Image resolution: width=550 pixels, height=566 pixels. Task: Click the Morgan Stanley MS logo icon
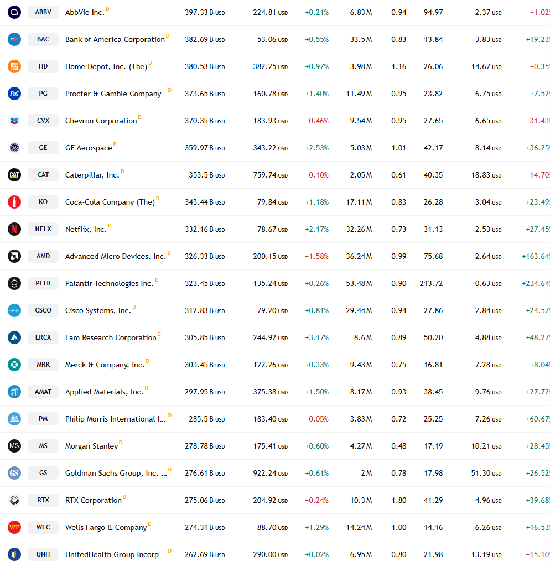[14, 446]
